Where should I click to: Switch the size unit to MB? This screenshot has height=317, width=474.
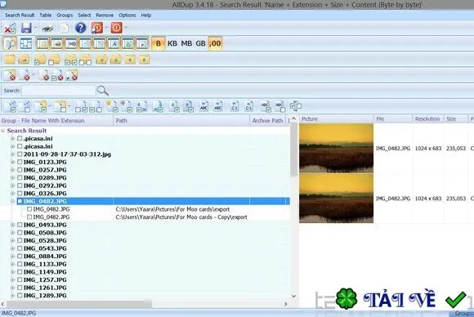[186, 43]
